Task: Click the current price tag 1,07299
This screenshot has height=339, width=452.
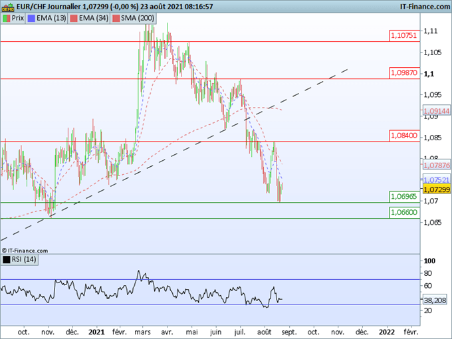Action: [437, 189]
